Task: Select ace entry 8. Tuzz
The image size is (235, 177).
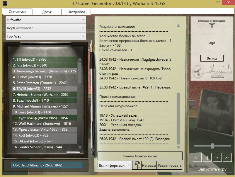Action: [44, 100]
